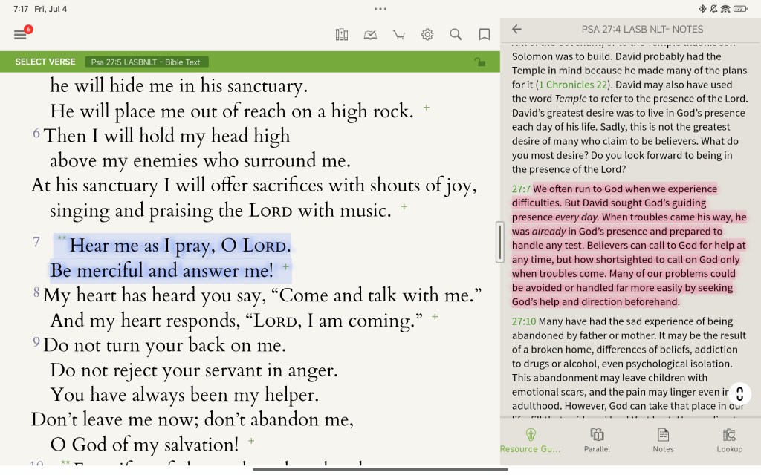
Task: Grab the split-pane divider handle
Action: pos(500,242)
